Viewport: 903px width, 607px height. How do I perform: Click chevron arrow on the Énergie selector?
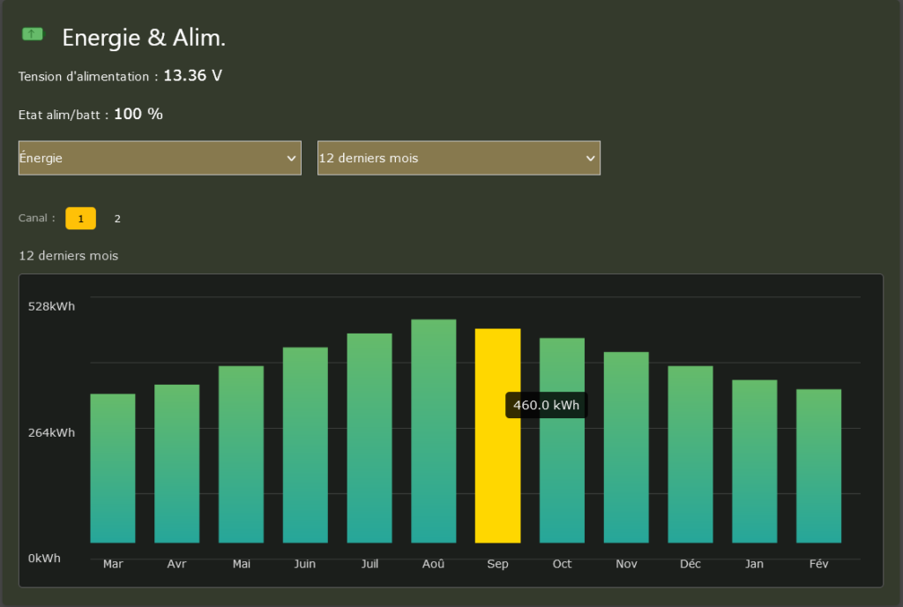[292, 159]
